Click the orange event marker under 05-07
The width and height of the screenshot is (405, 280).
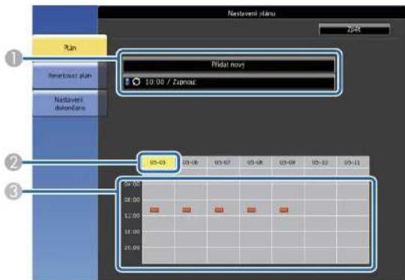coord(219,209)
